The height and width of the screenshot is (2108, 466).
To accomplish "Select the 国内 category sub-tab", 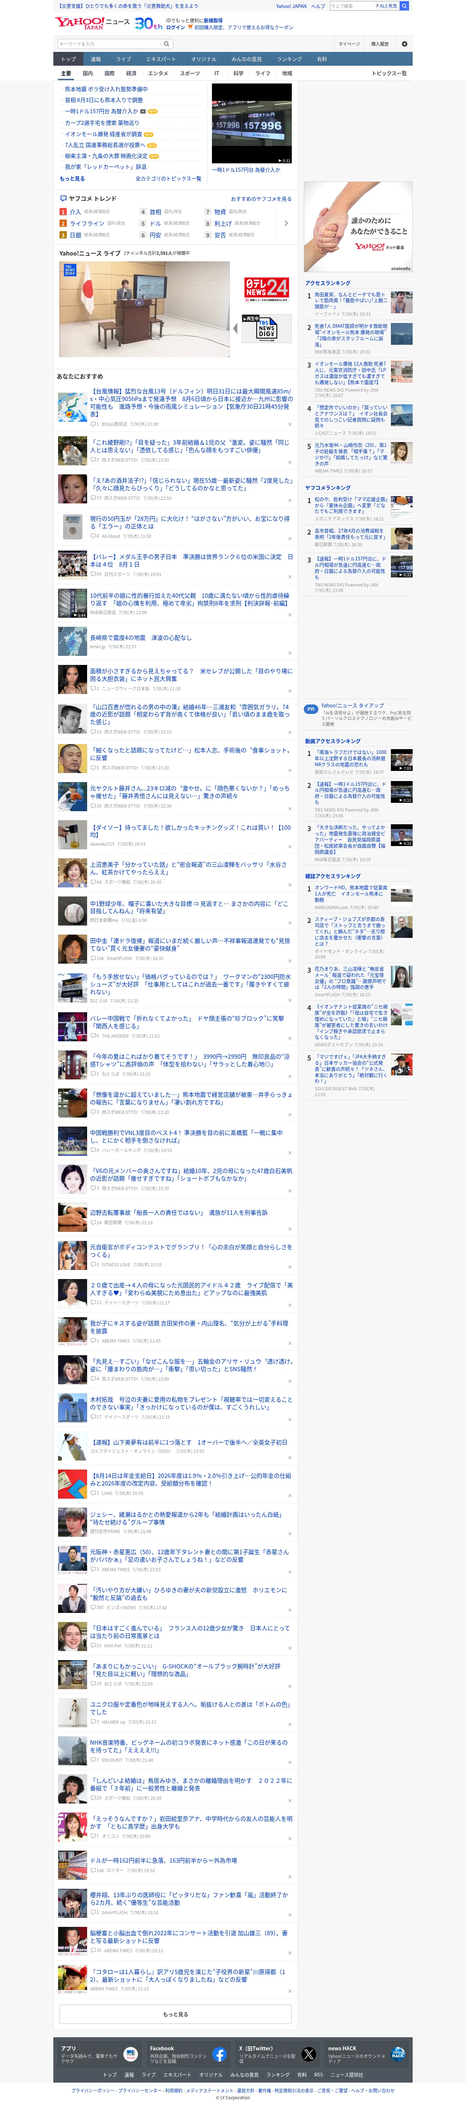I will 87,74.
